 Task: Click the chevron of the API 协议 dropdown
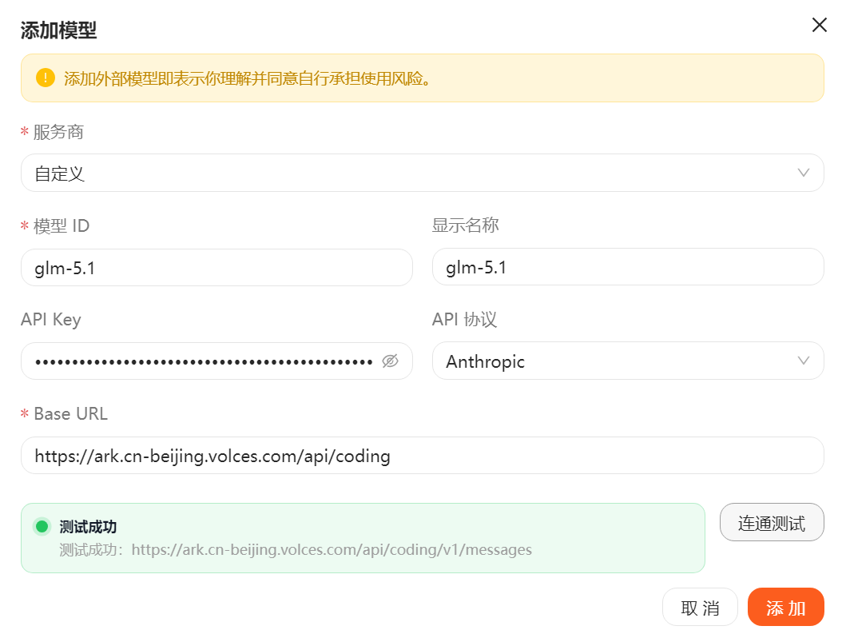[804, 361]
